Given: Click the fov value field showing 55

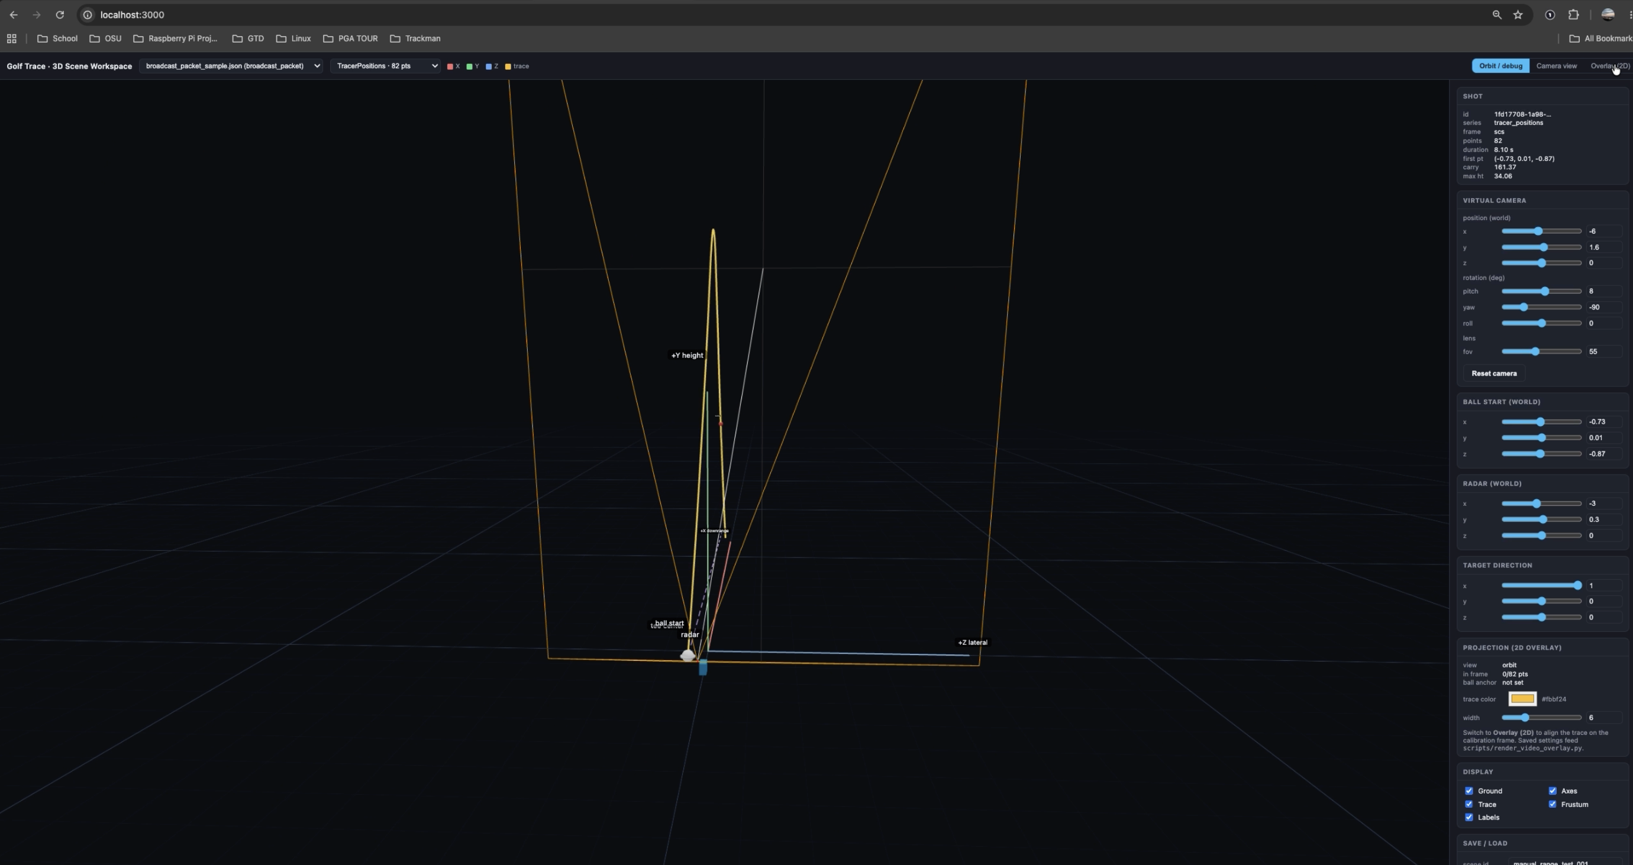Looking at the screenshot, I should 1604,351.
